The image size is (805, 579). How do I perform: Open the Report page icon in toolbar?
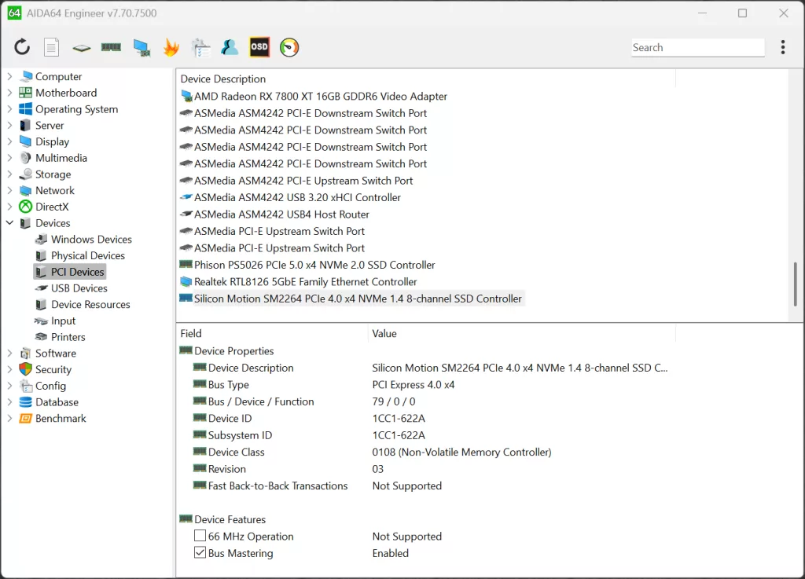[51, 48]
